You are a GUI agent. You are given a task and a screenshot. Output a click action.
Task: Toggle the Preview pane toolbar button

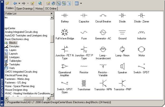(64, 3)
